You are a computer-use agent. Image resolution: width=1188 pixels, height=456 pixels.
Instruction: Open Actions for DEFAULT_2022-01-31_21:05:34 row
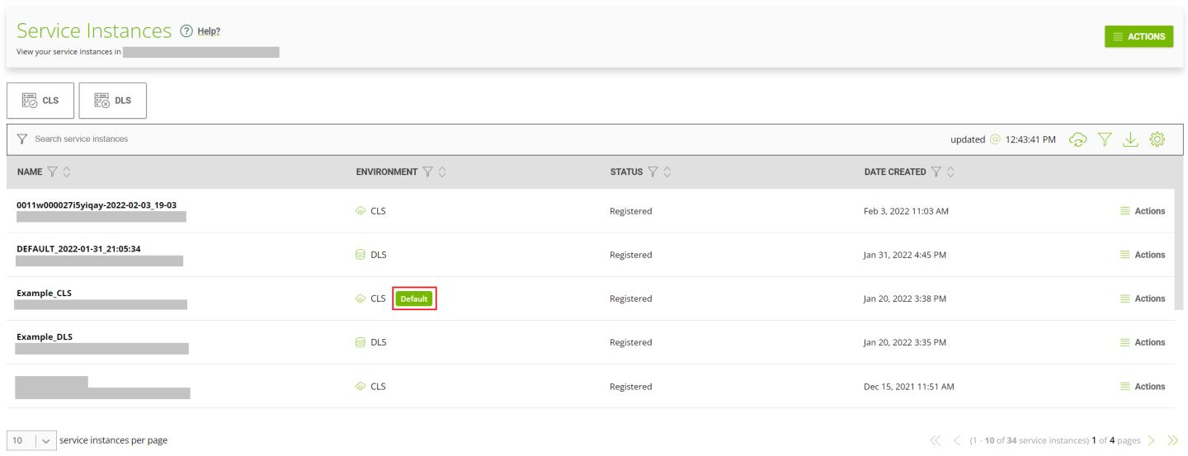coord(1142,255)
